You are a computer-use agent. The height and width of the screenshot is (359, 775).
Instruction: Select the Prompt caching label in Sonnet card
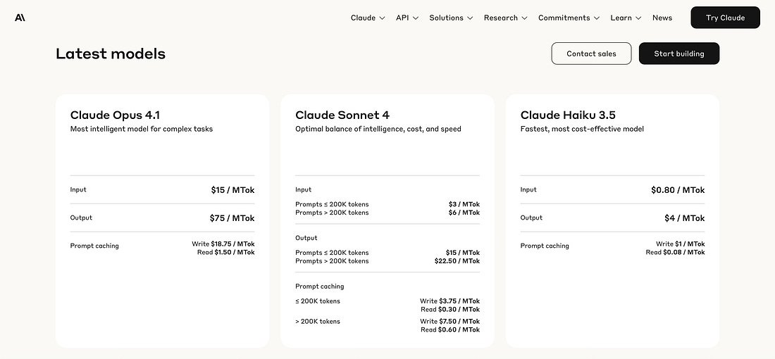click(x=319, y=286)
